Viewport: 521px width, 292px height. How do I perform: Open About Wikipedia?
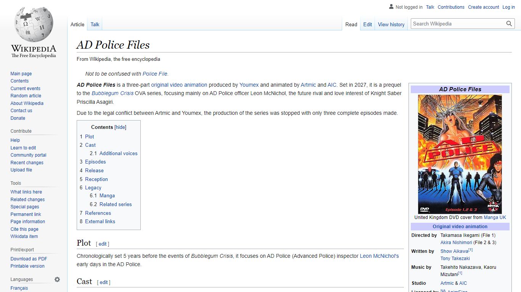(27, 103)
